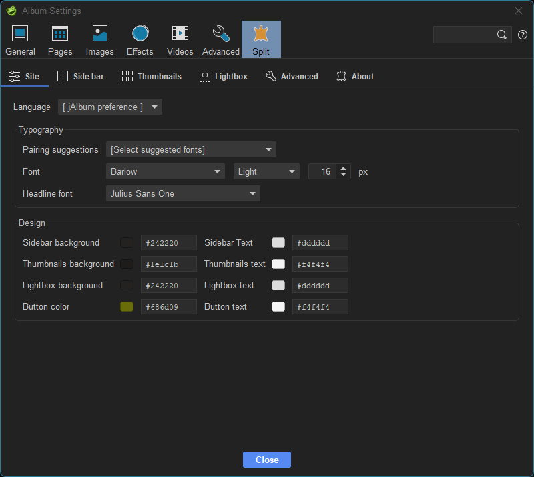The image size is (534, 477).
Task: Open the Images settings section
Action: pyautogui.click(x=99, y=39)
